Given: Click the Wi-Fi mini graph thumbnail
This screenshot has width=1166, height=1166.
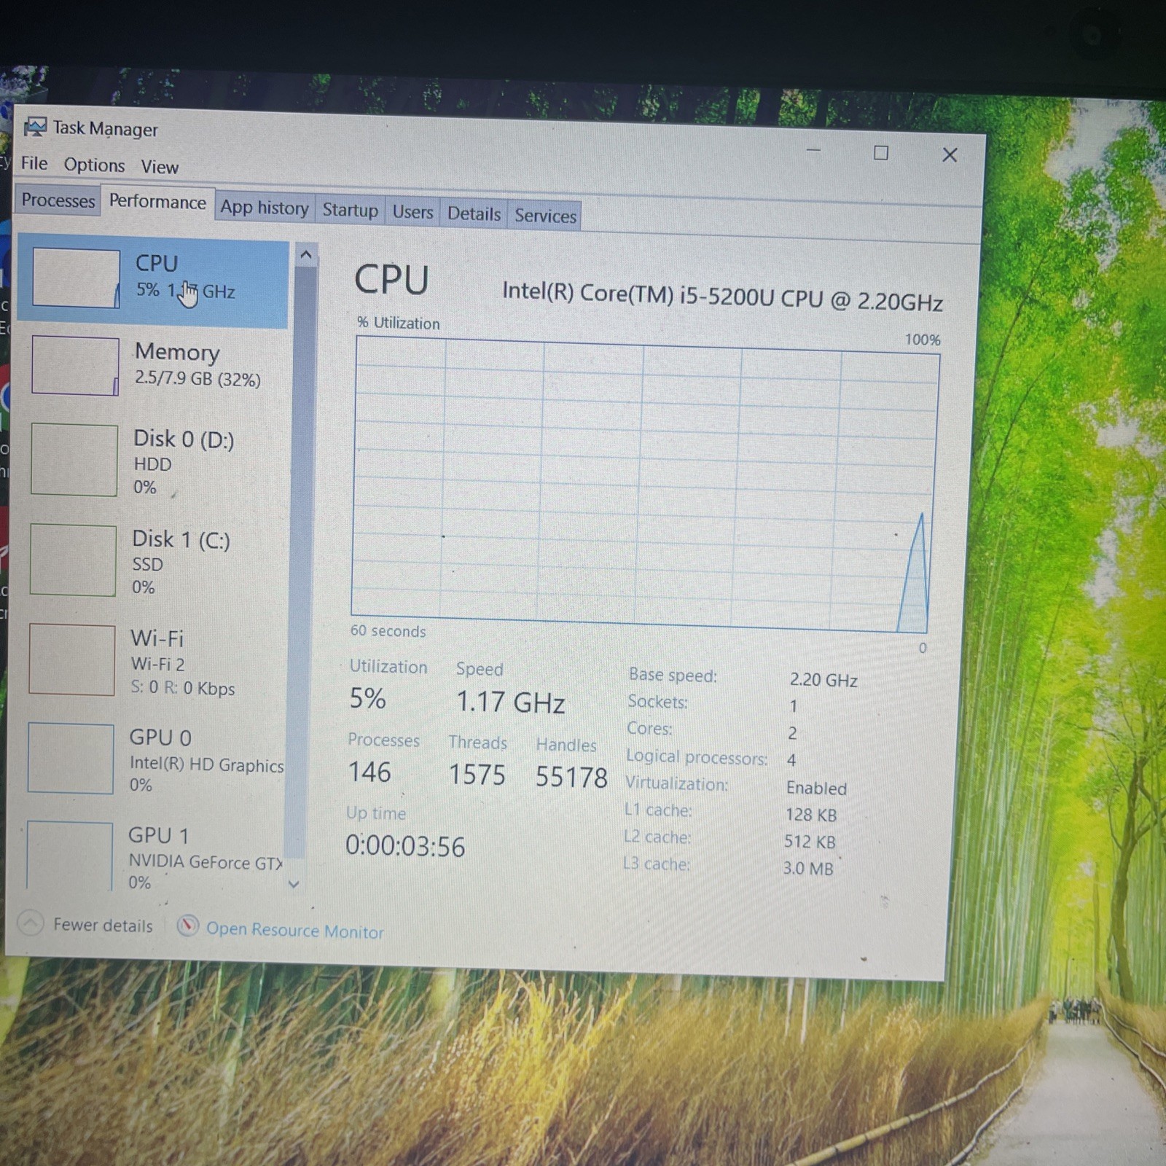Looking at the screenshot, I should point(71,660).
